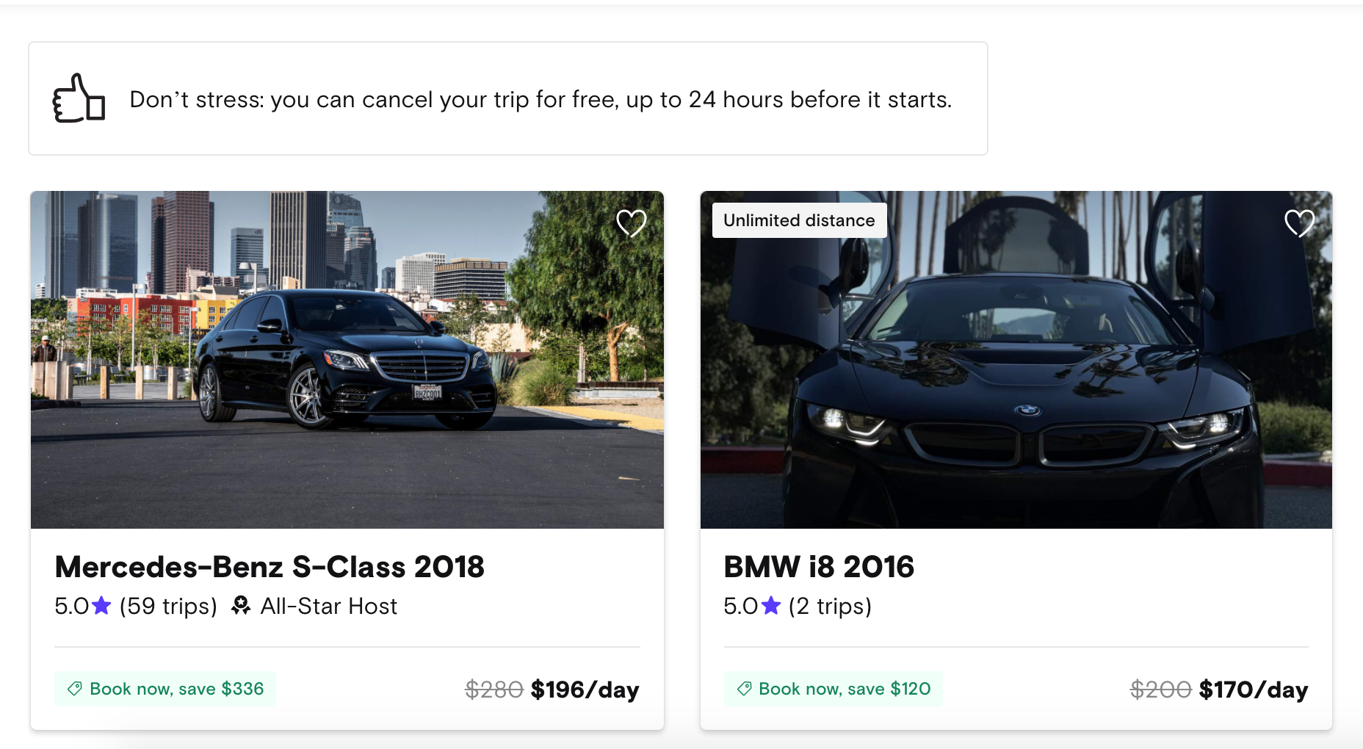
Task: Click the tag icon in the $336 savings label
Action: click(x=73, y=689)
